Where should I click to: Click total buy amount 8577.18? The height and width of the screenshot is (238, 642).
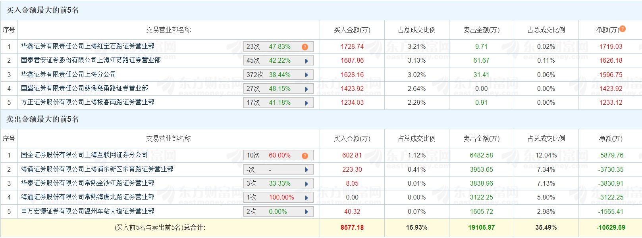352,227
